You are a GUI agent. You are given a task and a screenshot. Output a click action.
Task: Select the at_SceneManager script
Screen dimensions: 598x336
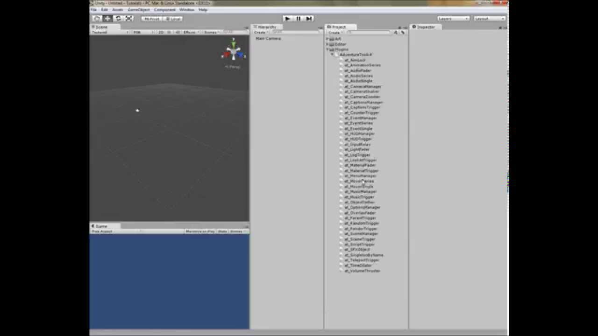tap(361, 234)
